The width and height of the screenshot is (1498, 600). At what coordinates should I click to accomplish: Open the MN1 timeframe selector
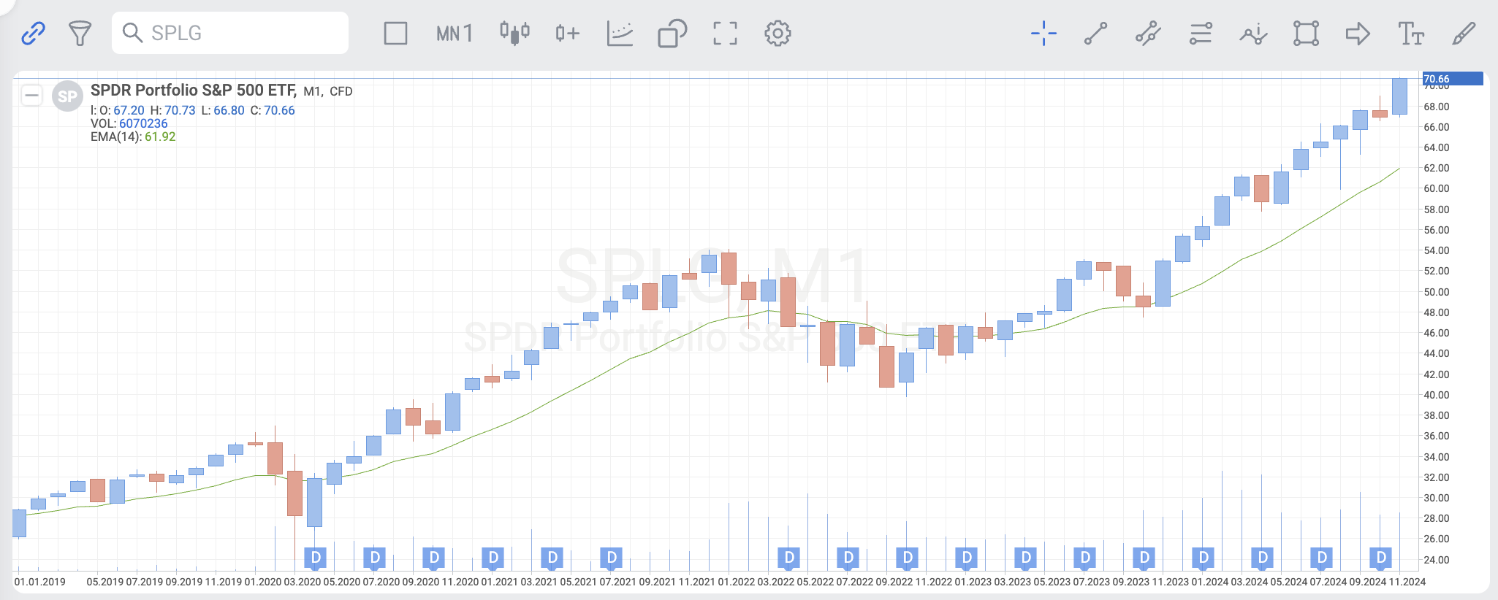click(x=454, y=34)
